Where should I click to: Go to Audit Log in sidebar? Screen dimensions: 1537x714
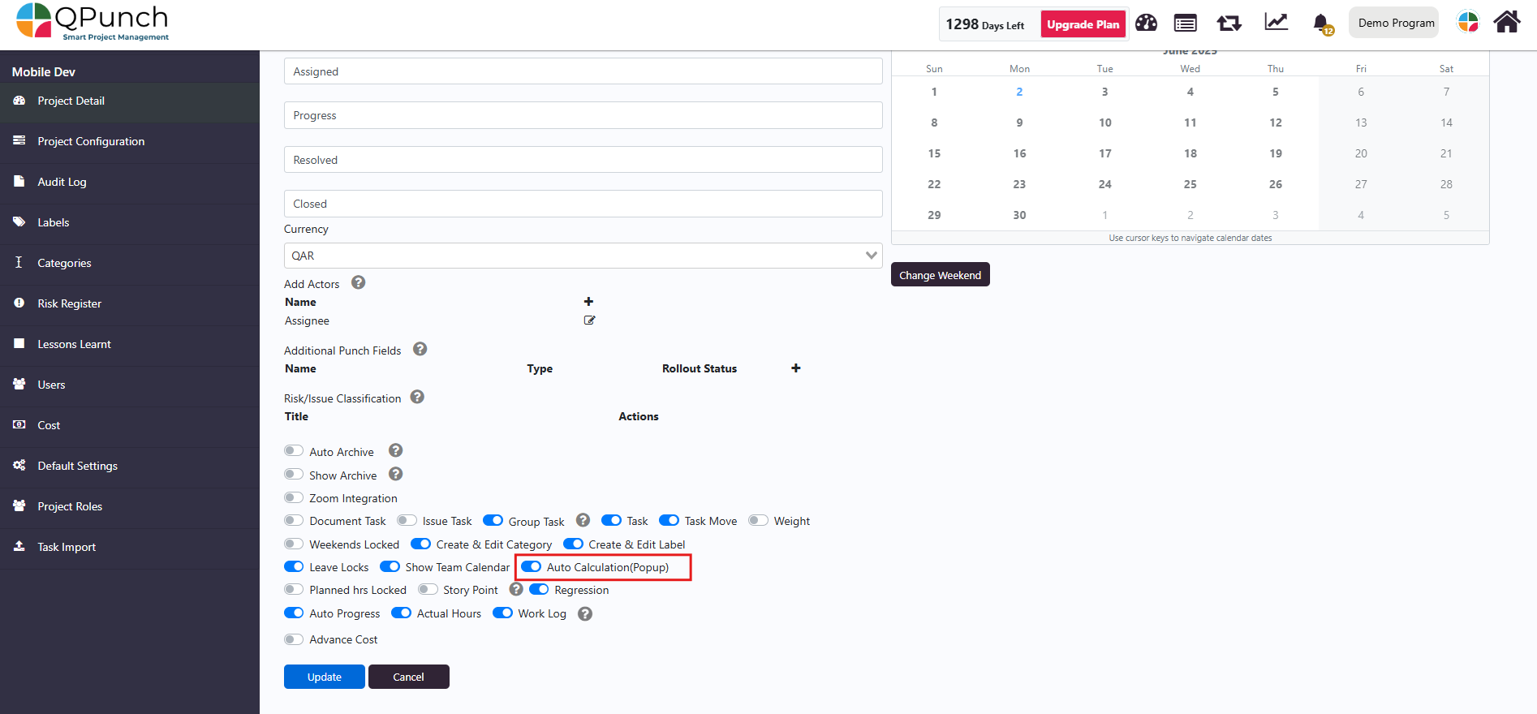point(130,182)
